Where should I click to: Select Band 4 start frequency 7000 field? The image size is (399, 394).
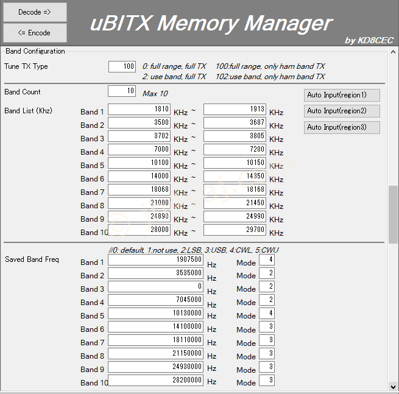click(x=139, y=149)
